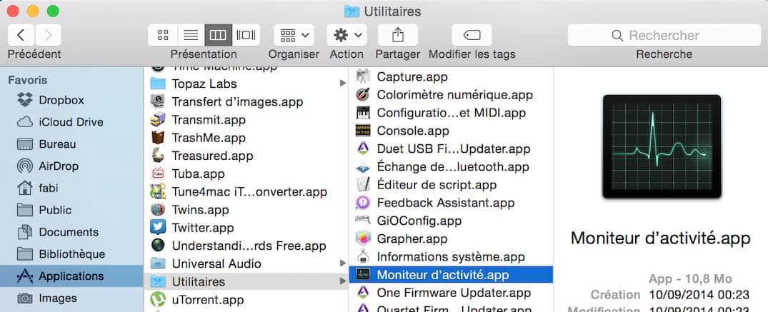This screenshot has width=768, height=312.
Task: Select Tune4mac iT…onverter.app
Action: 246,191
